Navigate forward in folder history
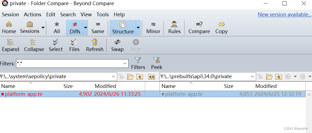The height and width of the screenshot is (133, 312). click(x=303, y=77)
